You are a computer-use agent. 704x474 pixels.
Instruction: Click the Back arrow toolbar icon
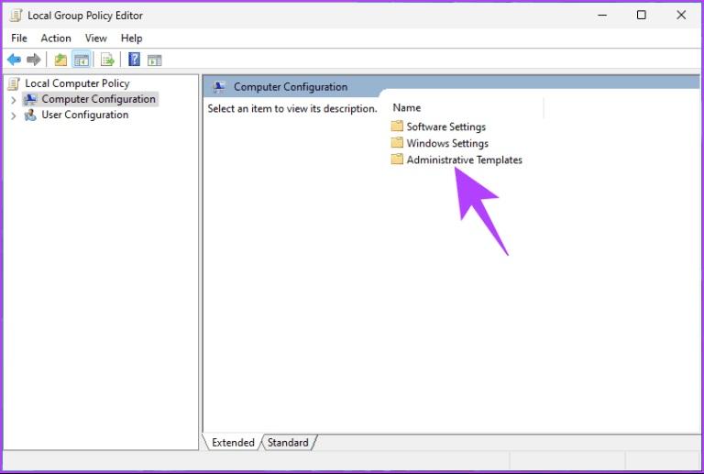(15, 60)
